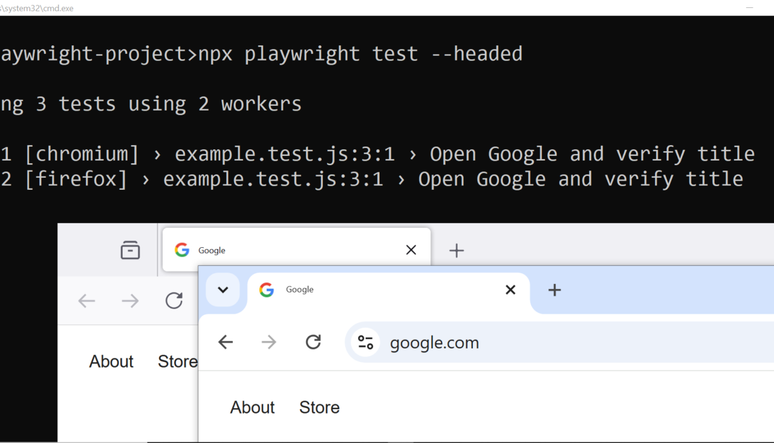View site information icon beside google.com

point(365,342)
